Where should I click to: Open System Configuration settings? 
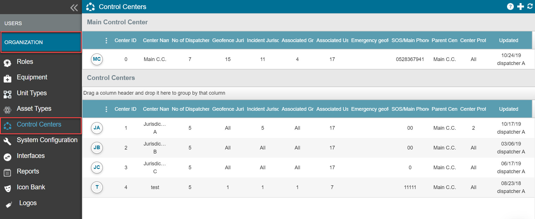click(x=47, y=140)
